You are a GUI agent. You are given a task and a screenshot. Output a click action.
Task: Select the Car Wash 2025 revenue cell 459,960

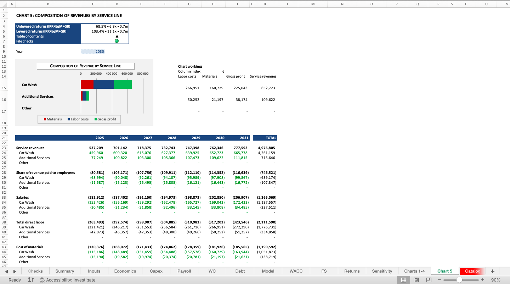tap(93, 153)
